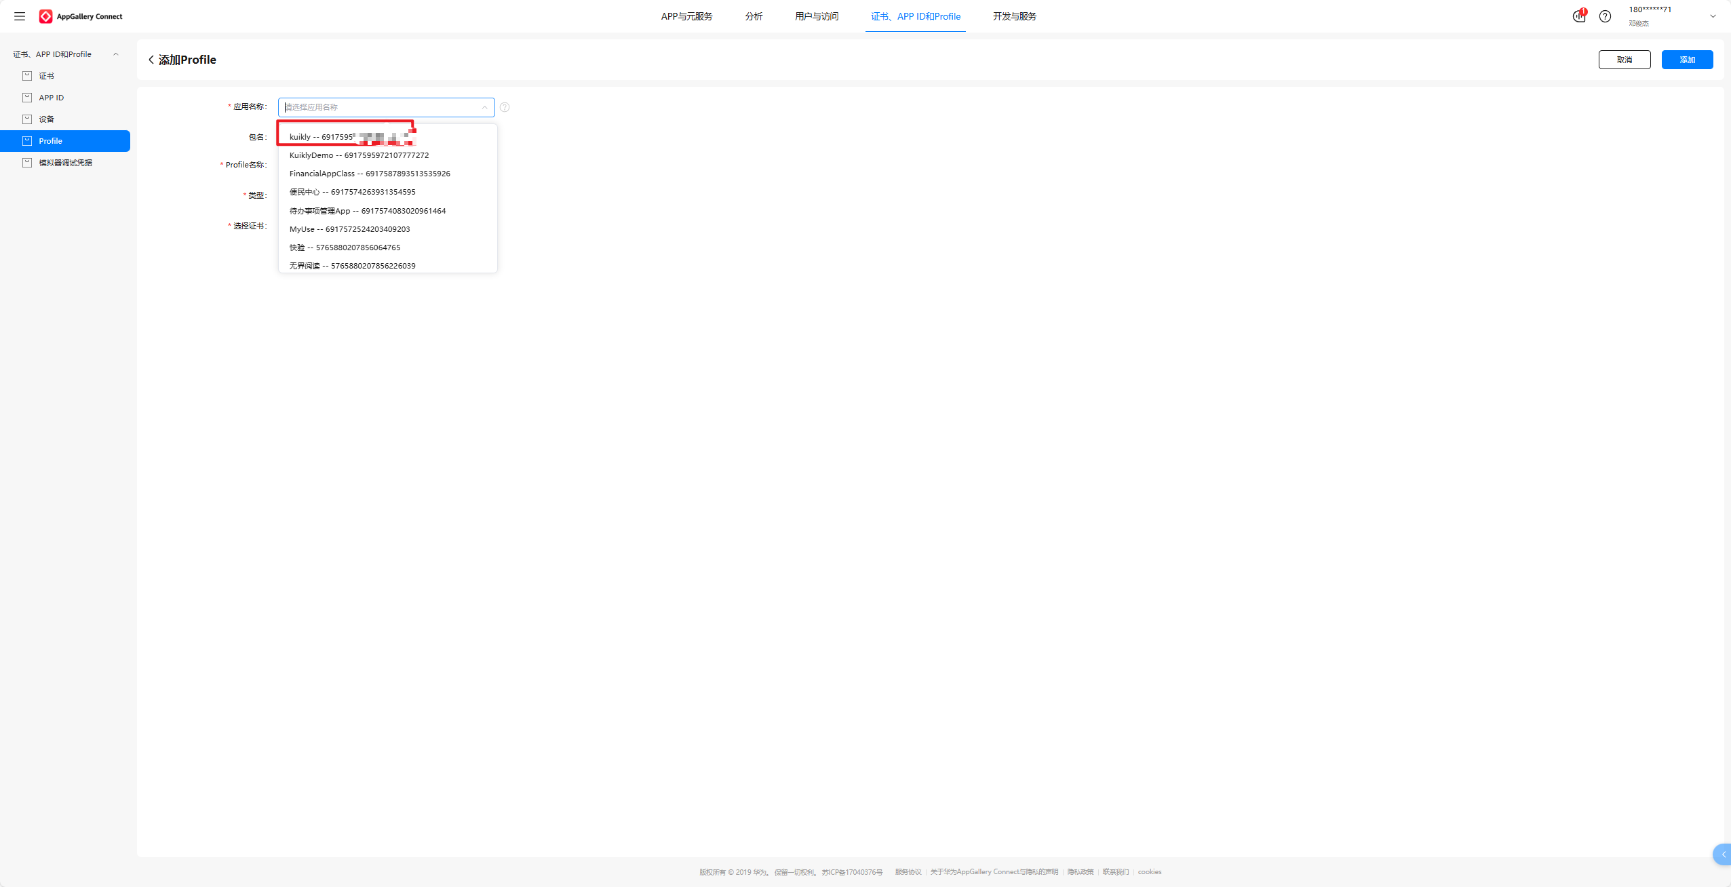This screenshot has width=1731, height=887.
Task: Open the hamburger menu icon
Action: 20,16
